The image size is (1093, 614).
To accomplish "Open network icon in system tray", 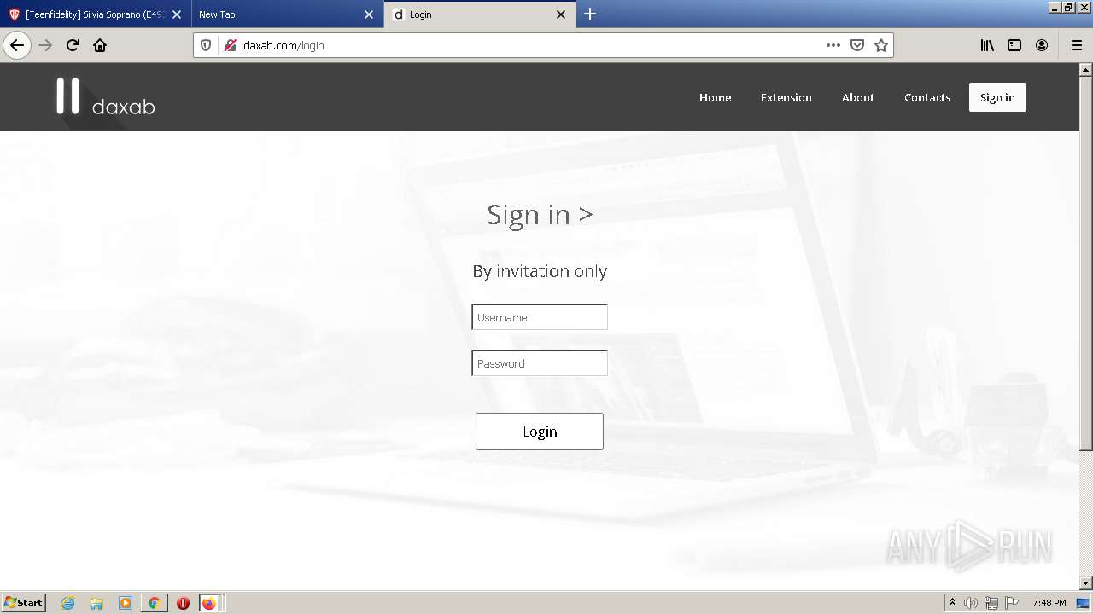I will pos(991,603).
